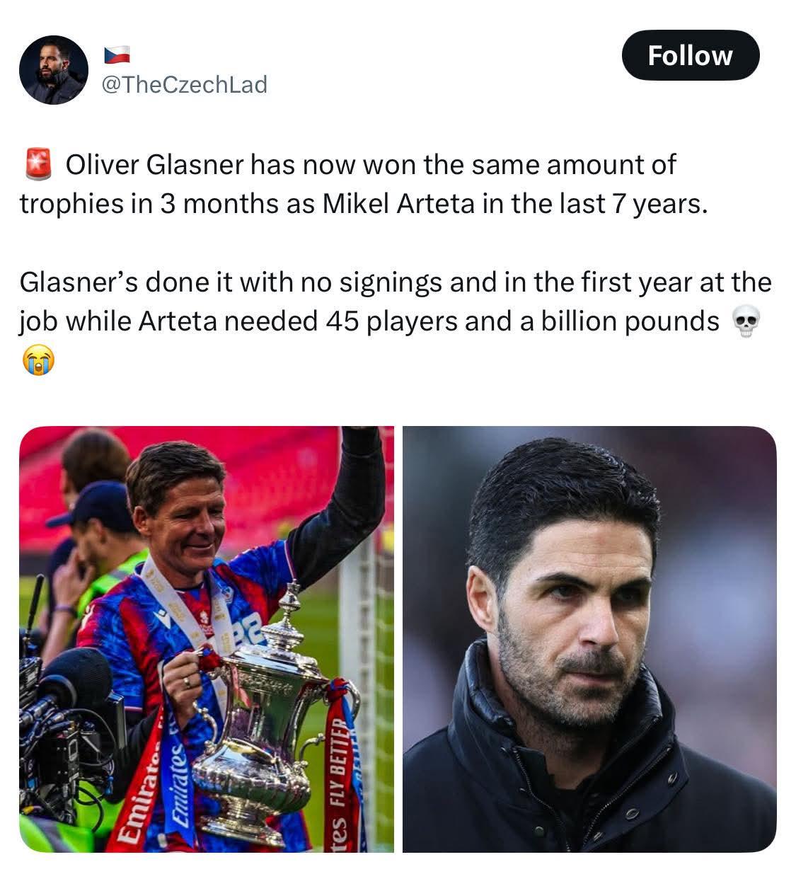The image size is (796, 874).
Task: Click the Follow button
Action: (x=690, y=55)
